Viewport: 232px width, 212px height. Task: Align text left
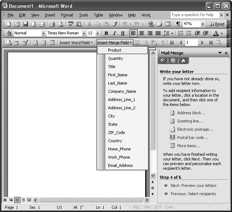pyautogui.click(x=133, y=33)
